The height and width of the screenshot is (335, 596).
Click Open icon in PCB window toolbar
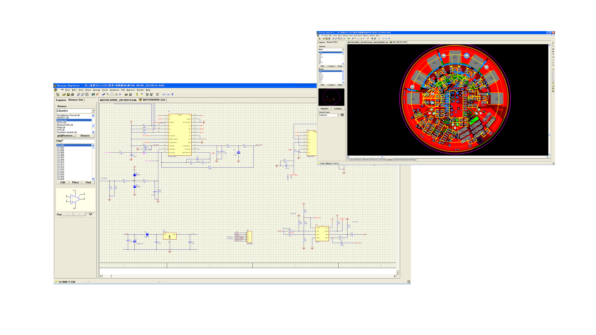click(324, 39)
